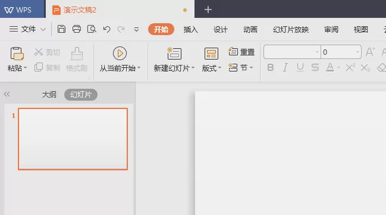Viewport: 386px width, 215px height.
Task: Open Print Preview icon
Action: coord(92,29)
